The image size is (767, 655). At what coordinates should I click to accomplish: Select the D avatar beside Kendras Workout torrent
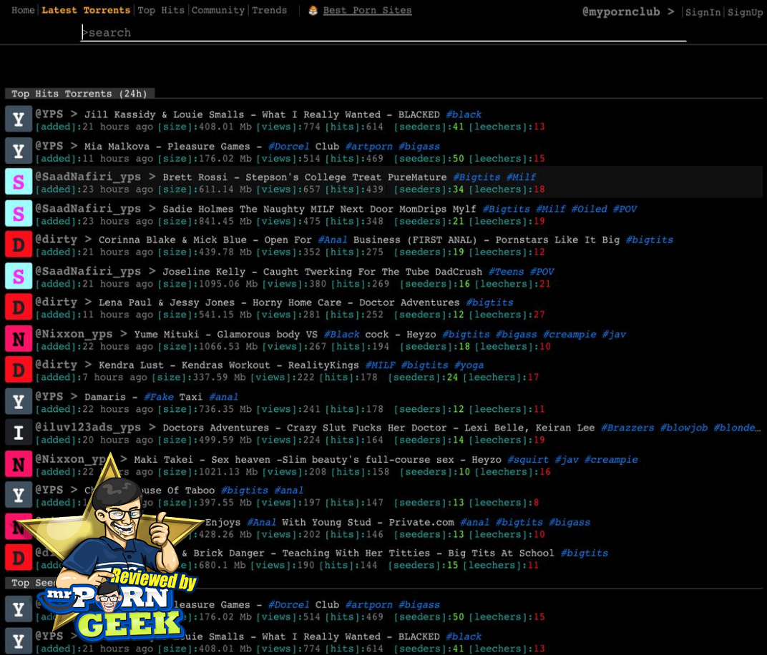(x=19, y=370)
